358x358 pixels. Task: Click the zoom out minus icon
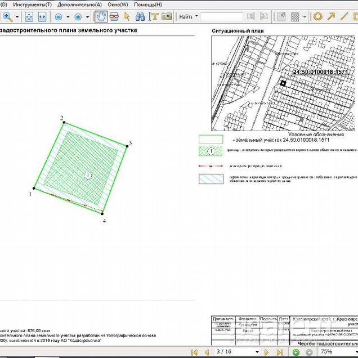click(x=59, y=17)
